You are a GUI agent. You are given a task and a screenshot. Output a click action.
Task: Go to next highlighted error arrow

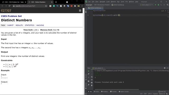(x=168, y=11)
